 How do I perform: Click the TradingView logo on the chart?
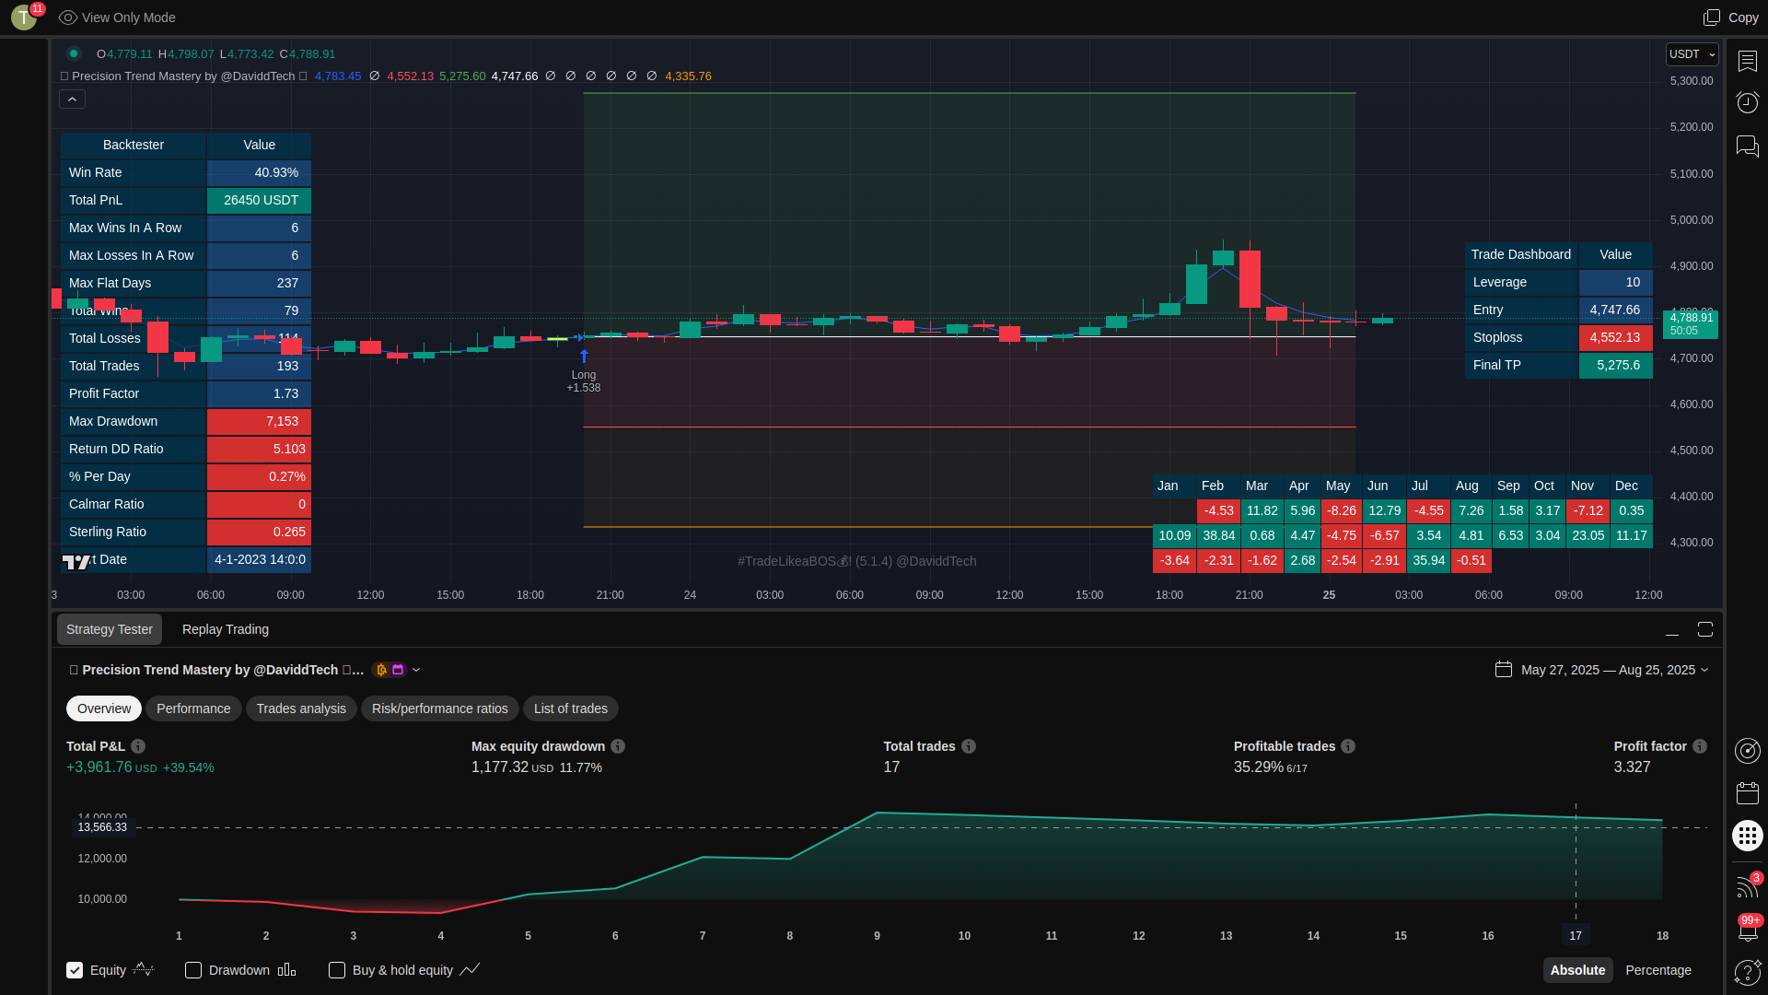click(x=76, y=561)
